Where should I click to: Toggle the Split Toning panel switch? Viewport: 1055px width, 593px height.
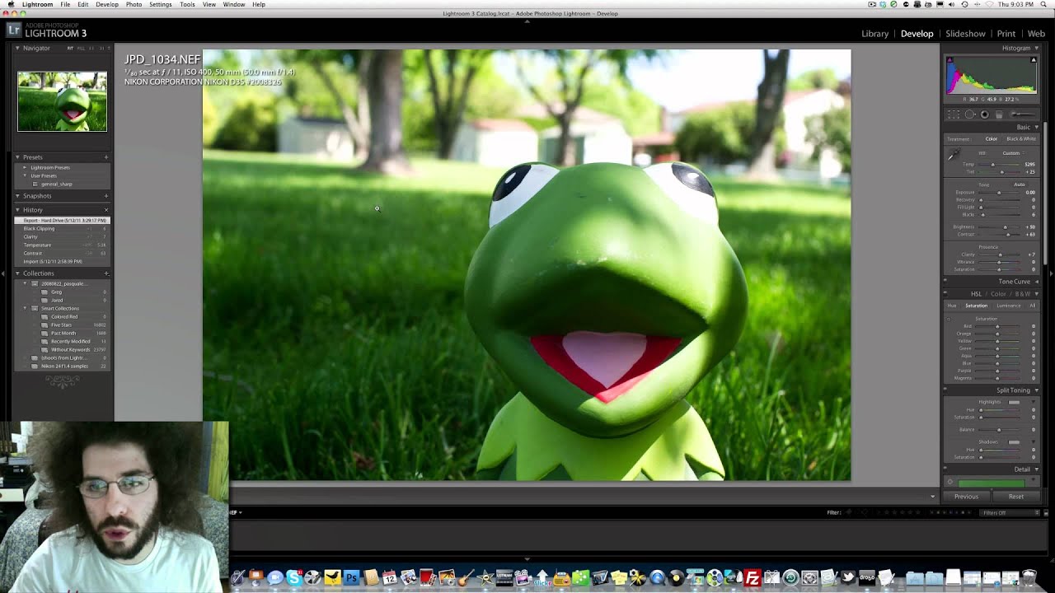click(x=945, y=390)
